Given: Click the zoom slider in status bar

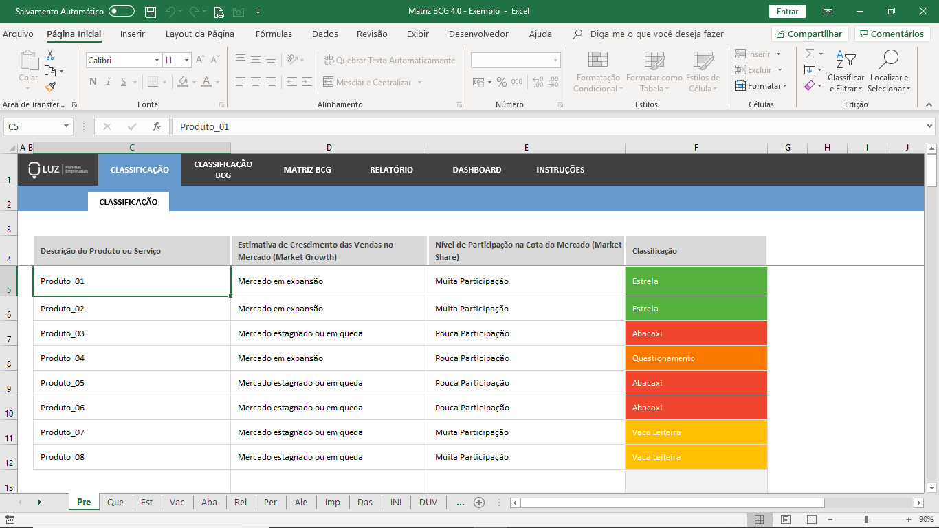Looking at the screenshot, I should 866,519.
